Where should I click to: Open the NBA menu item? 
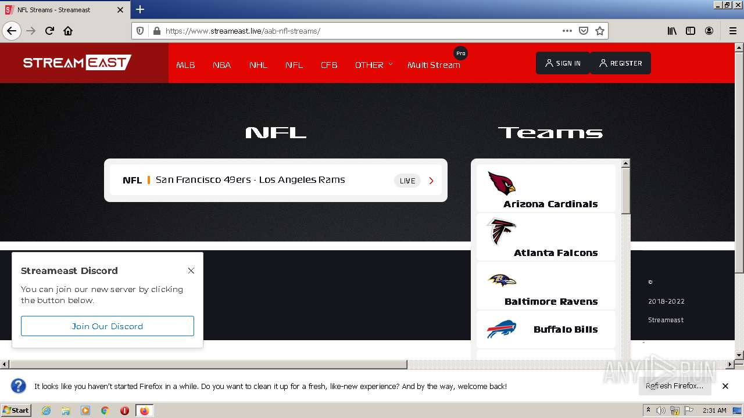point(221,65)
